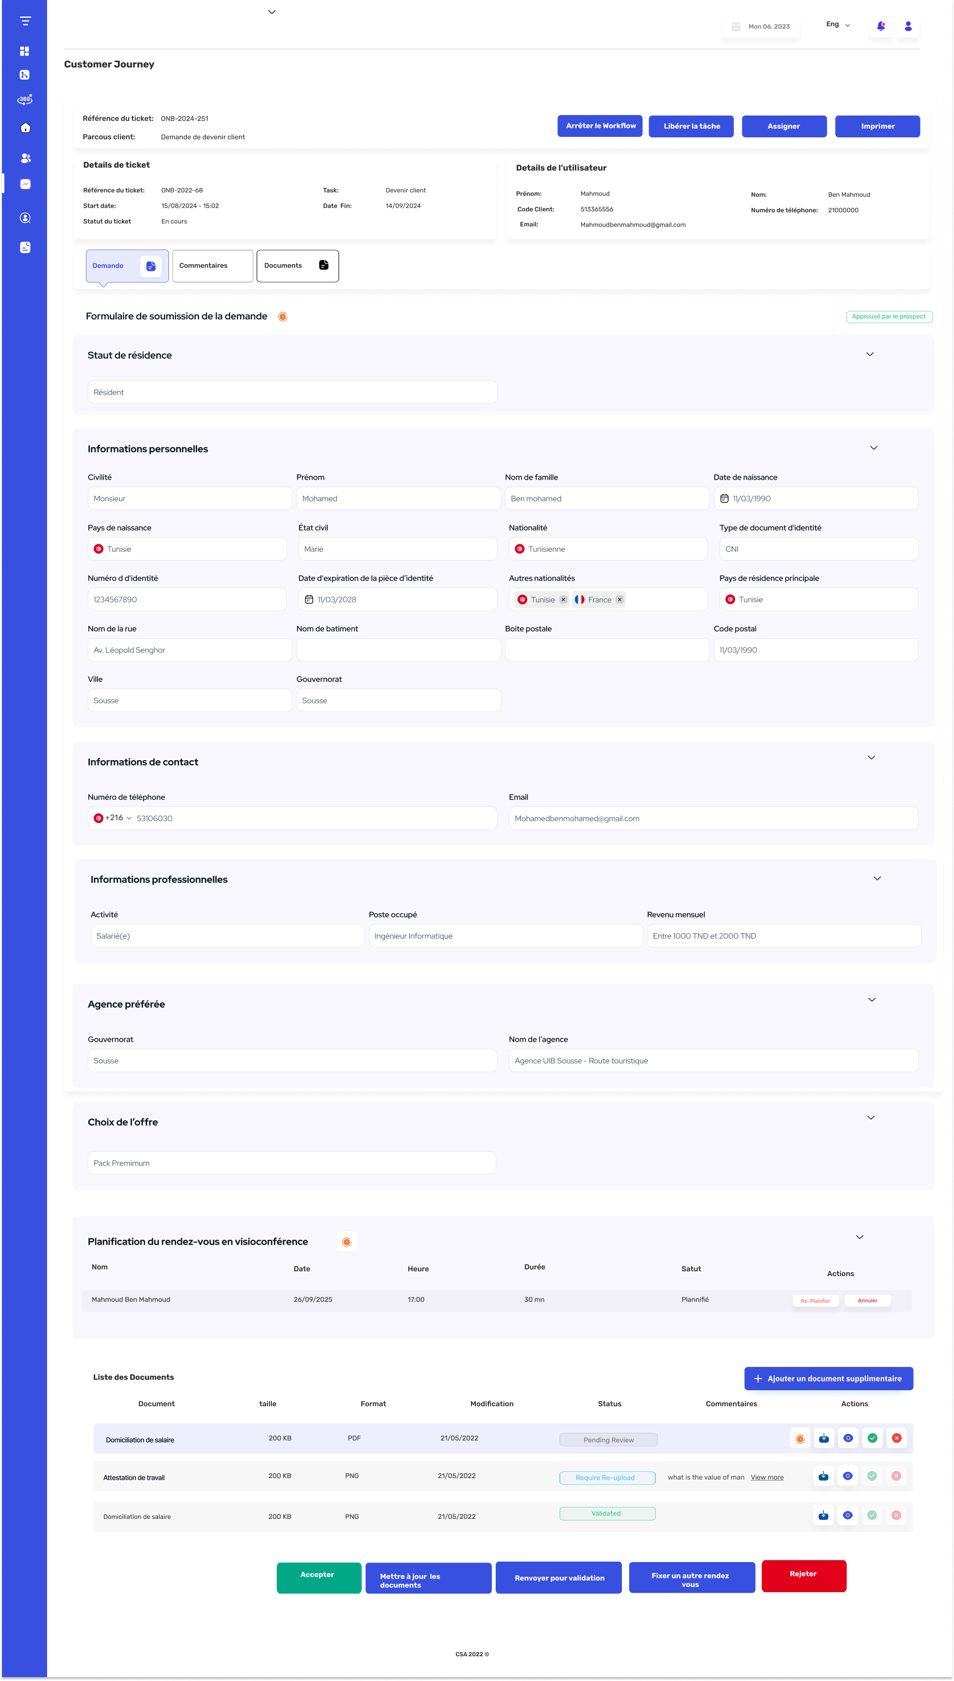Screen dimensions: 954x1681
Task: Click Fixer un autre rendez vous
Action: 692,1578
